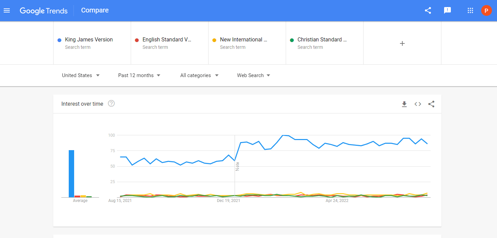The image size is (497, 238).
Task: Share the Interest over time chart
Action: point(431,104)
